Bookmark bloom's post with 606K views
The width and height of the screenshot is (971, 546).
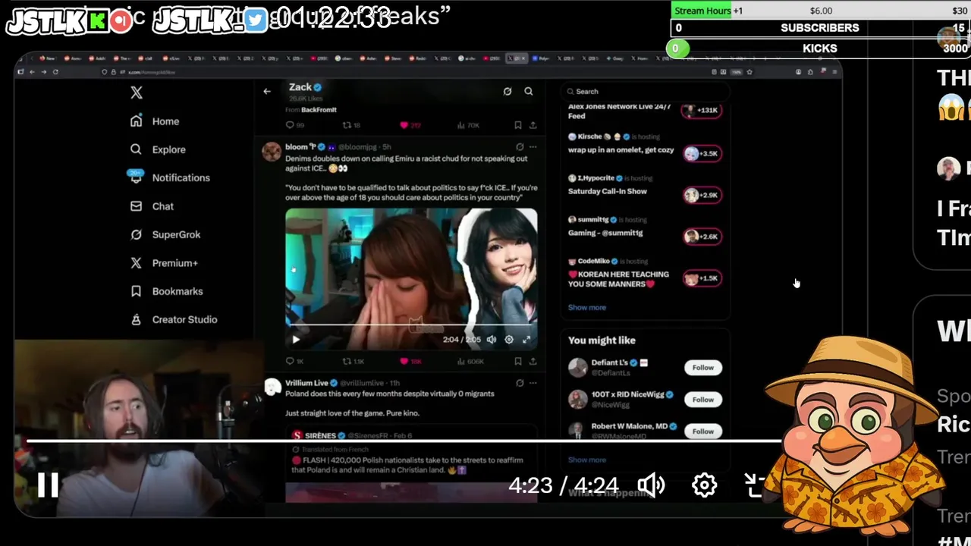(x=518, y=362)
